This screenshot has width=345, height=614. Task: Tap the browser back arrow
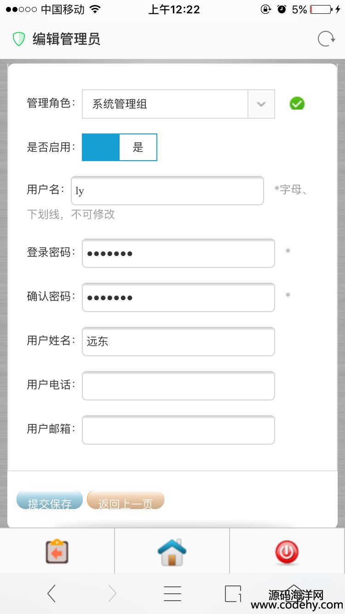point(52,594)
